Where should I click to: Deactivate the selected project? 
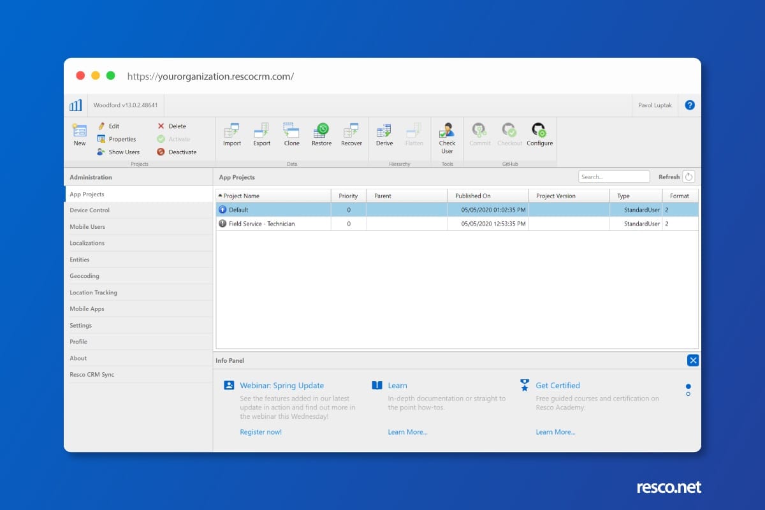tap(177, 152)
